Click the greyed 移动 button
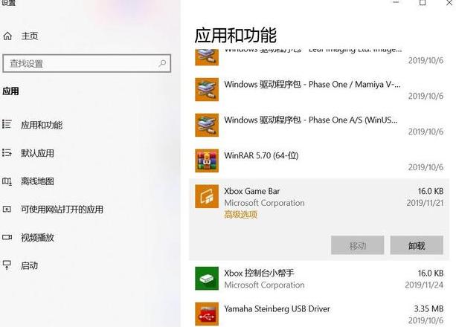Screen dimensions: 456x327 pyautogui.click(x=357, y=245)
